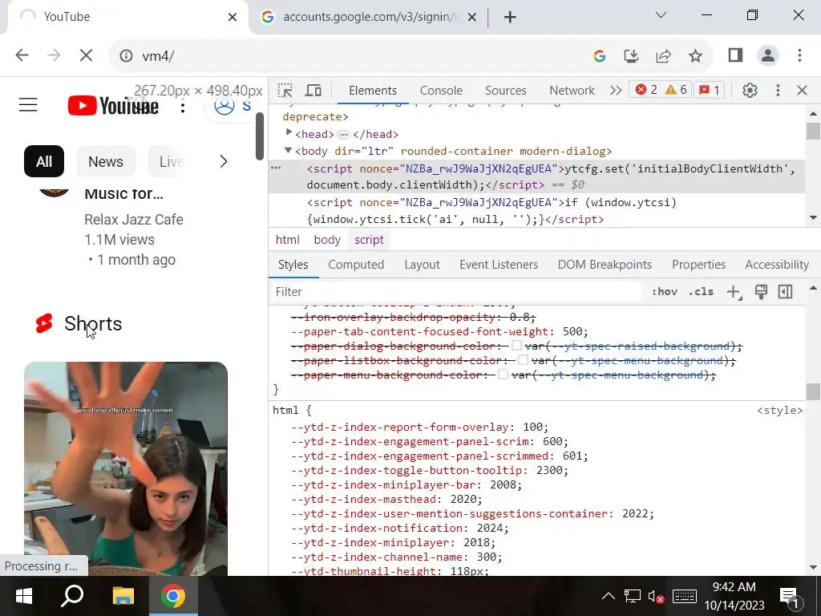
Task: Switch to the Console tab
Action: click(441, 91)
